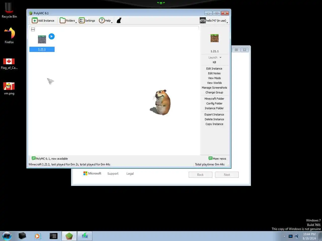Click the Next button in background window
322x241 pixels.
tap(227, 175)
